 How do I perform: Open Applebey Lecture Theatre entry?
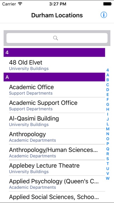tap(54, 168)
